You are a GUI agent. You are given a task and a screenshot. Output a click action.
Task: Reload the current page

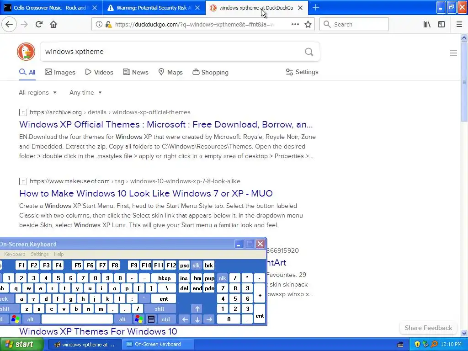point(39,24)
